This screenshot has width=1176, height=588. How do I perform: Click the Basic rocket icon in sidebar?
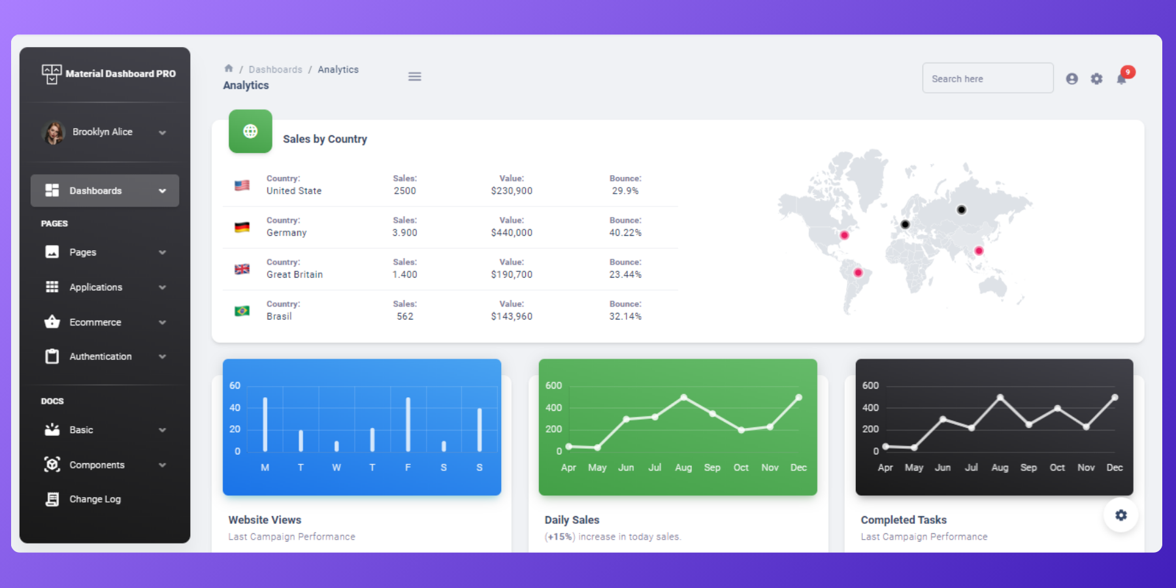[x=52, y=429]
